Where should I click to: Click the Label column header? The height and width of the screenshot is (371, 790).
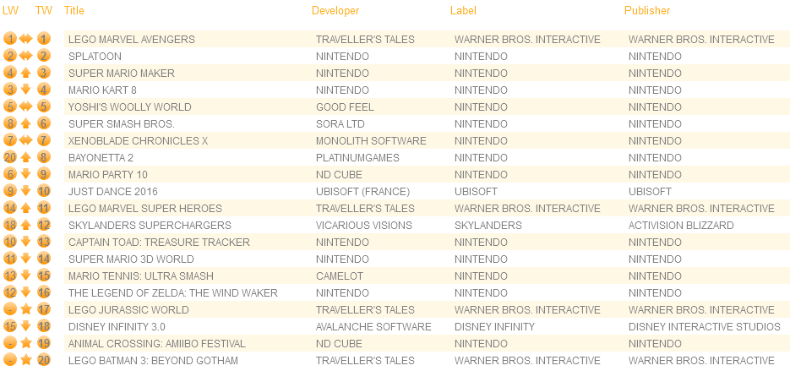(x=463, y=11)
